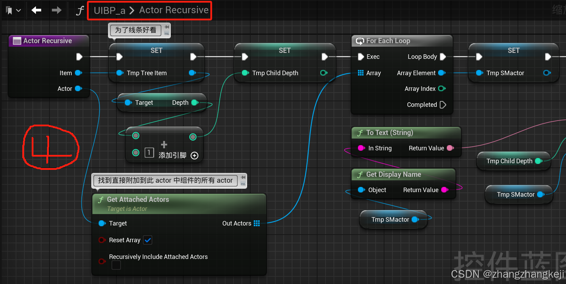Select the Get Display Name node header

(403, 174)
